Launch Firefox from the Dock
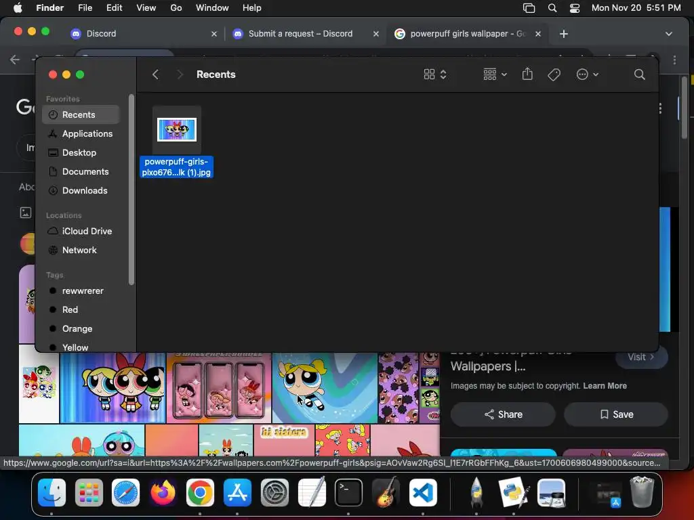This screenshot has height=520, width=694. tap(163, 493)
